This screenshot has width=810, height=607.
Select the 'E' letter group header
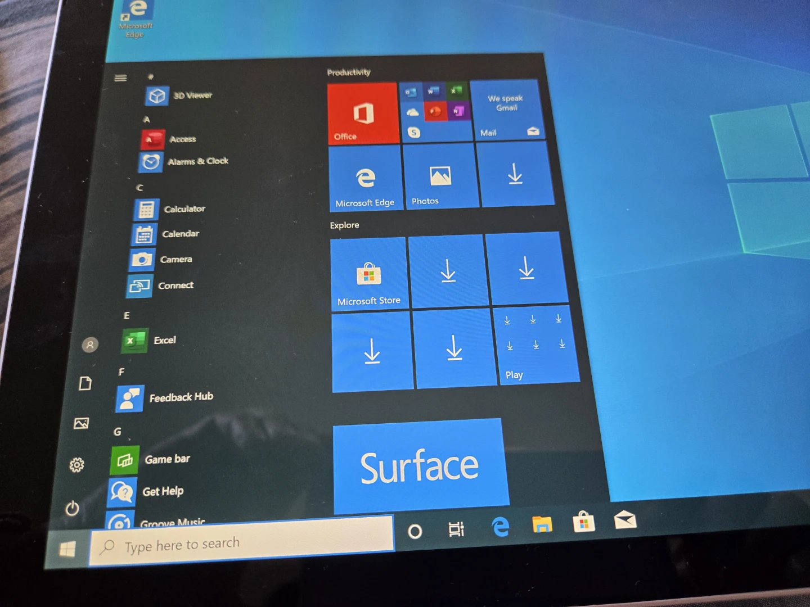click(x=127, y=315)
